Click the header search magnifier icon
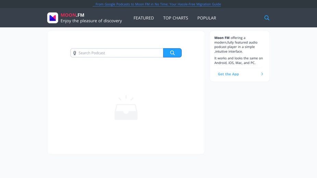The width and height of the screenshot is (317, 178). point(267,18)
